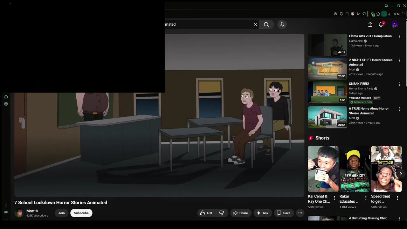
Task: Click '6 TRUE Home Alone Horror Stories Animated' title
Action: pos(369,111)
